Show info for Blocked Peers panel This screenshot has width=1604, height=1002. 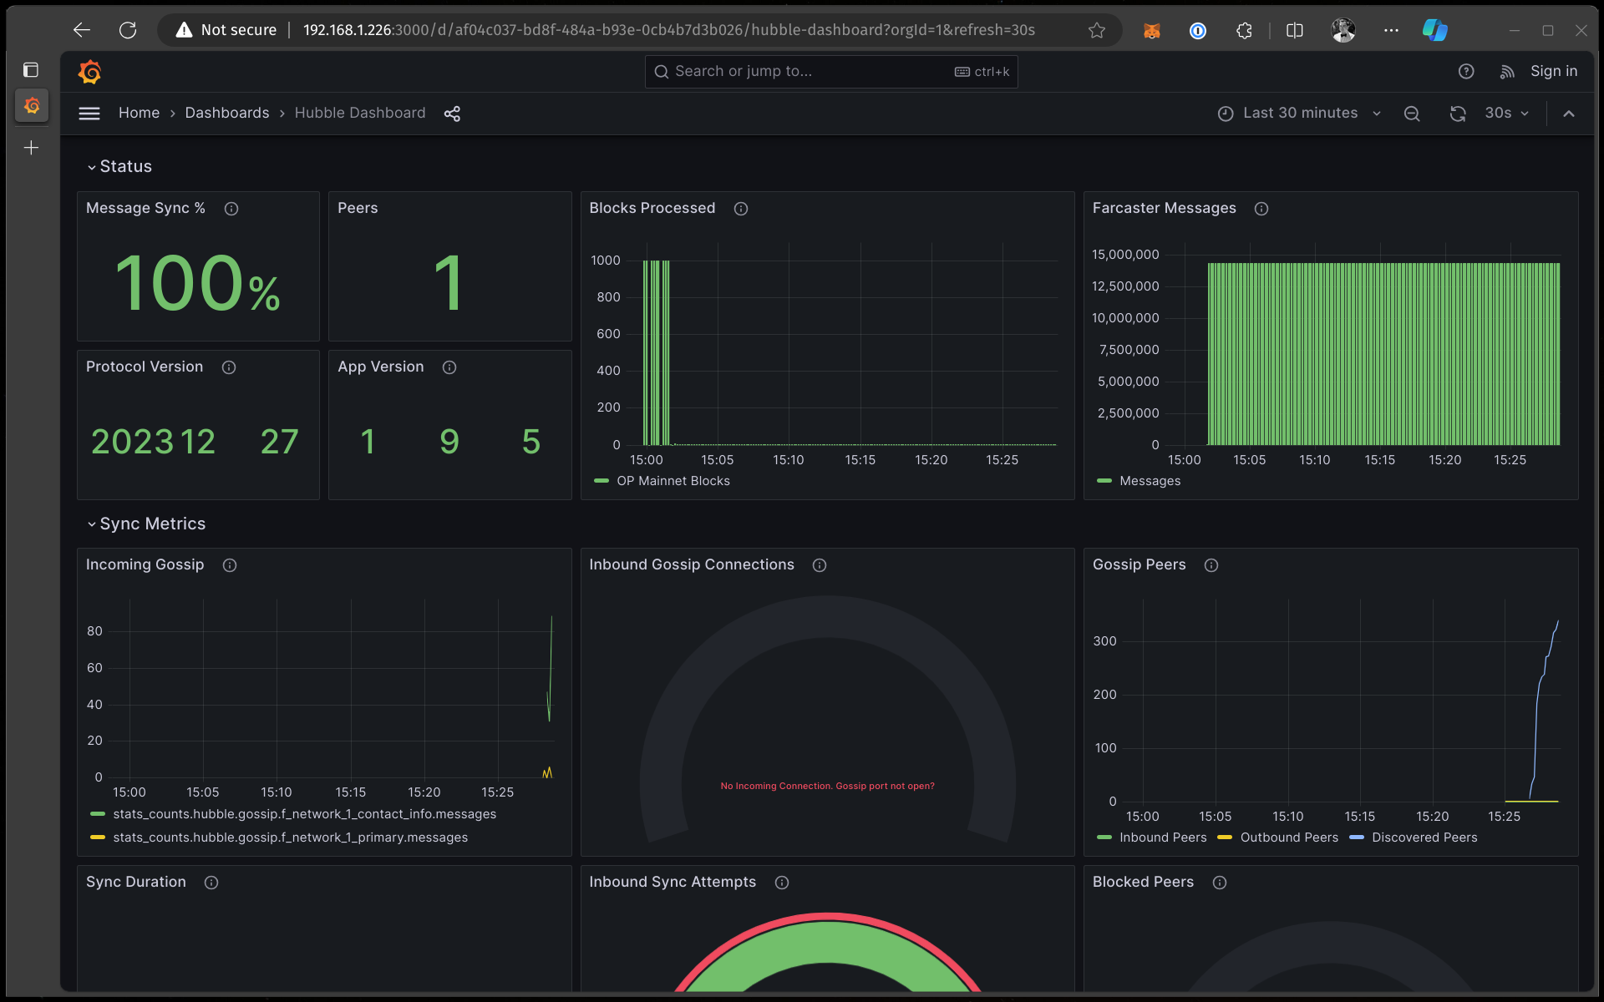point(1220,883)
